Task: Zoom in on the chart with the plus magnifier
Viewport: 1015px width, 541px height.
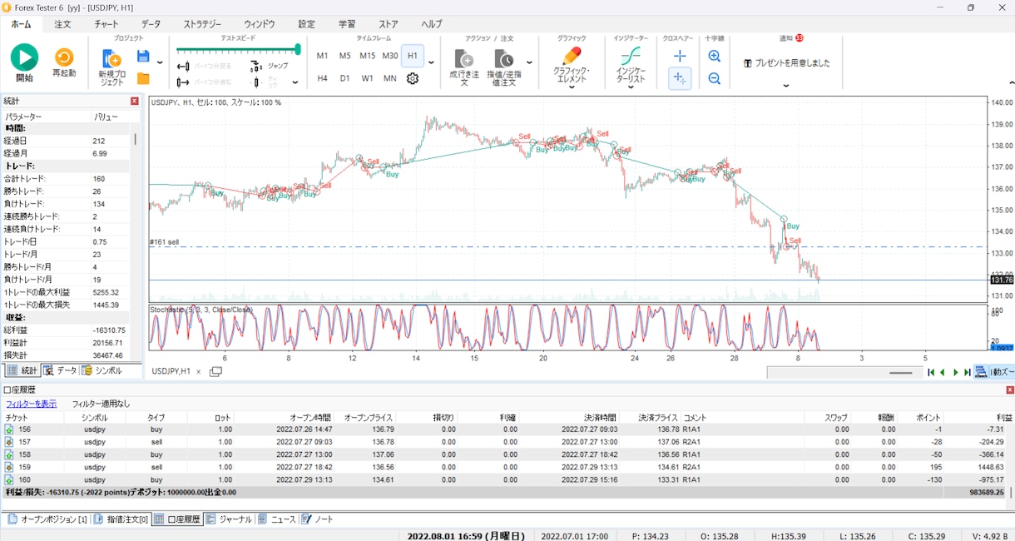Action: click(714, 56)
